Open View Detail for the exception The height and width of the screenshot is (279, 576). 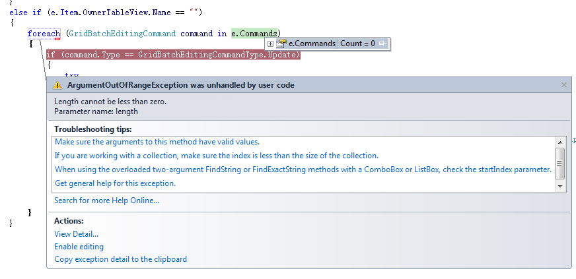[76, 233]
